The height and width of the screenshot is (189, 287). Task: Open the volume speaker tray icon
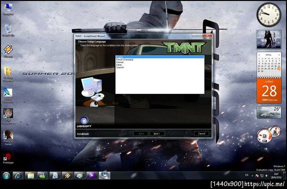point(266,176)
